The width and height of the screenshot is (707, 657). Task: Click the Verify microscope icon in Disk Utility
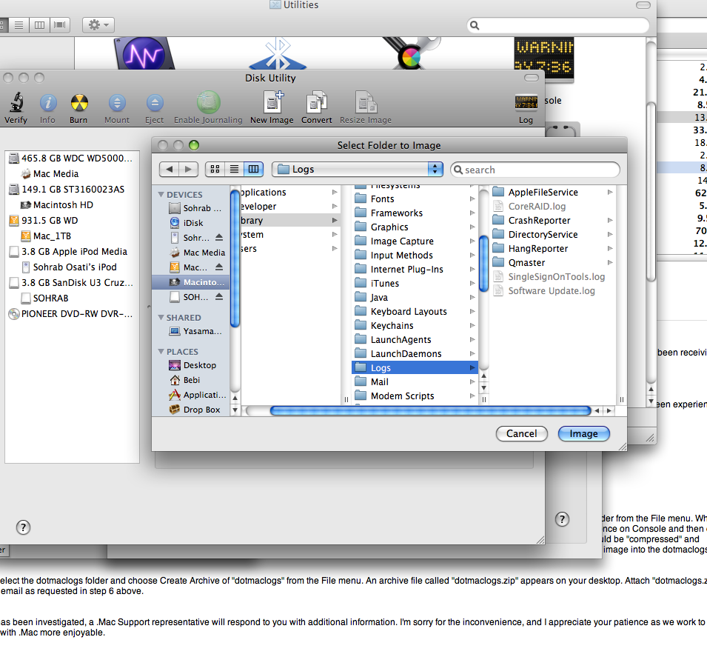pos(16,102)
